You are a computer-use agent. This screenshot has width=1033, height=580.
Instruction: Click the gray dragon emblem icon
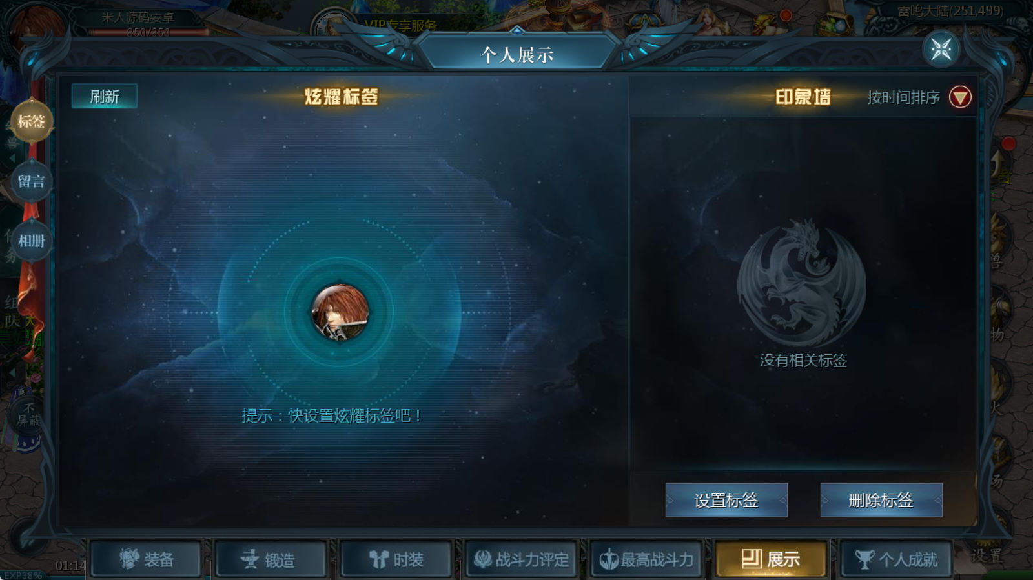pyautogui.click(x=802, y=283)
